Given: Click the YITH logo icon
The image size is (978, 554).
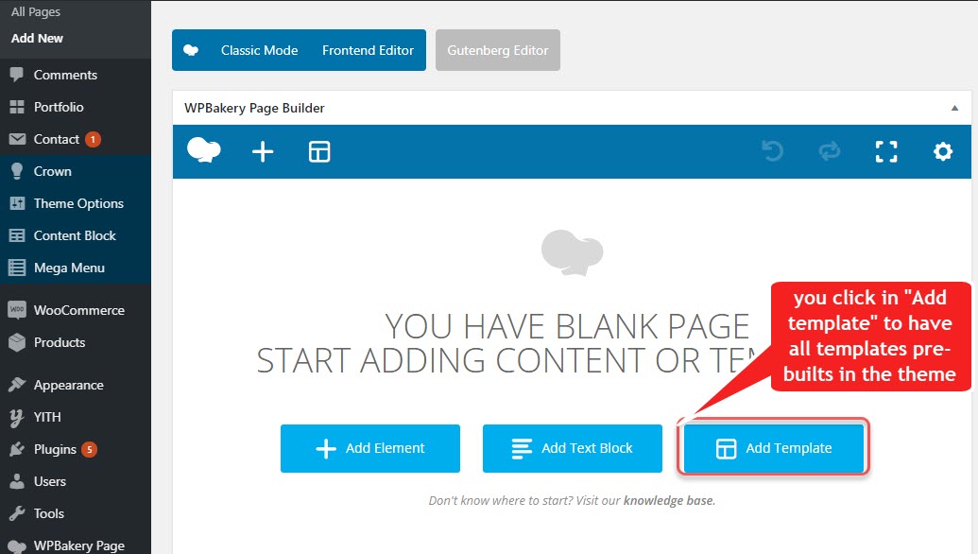Looking at the screenshot, I should click(17, 417).
